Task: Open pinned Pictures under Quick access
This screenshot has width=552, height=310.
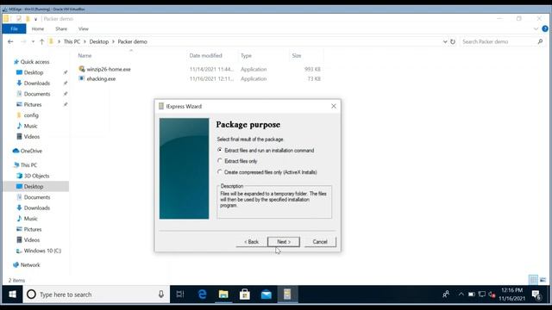Action: point(33,105)
